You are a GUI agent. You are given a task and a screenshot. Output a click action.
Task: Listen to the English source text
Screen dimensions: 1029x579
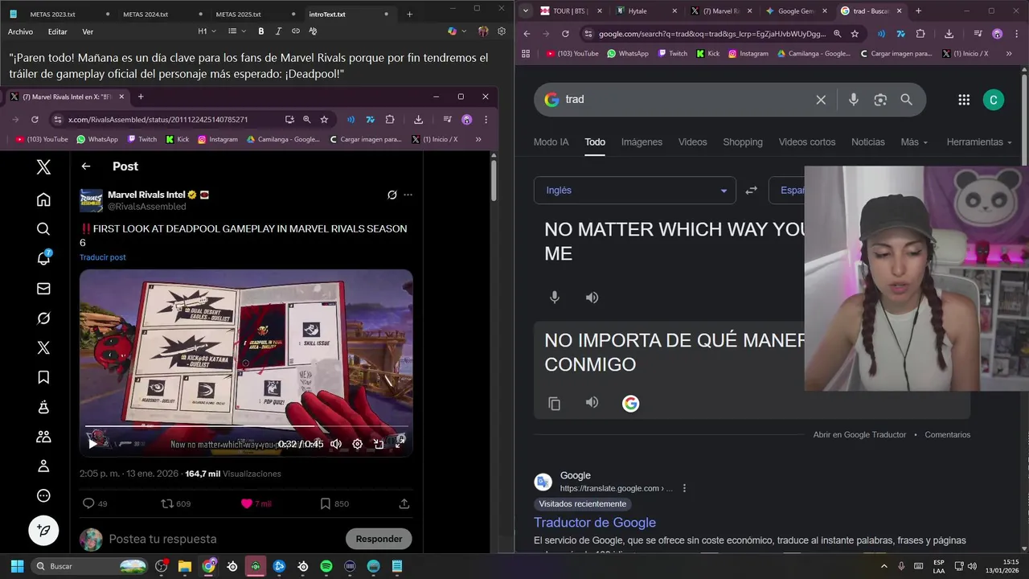(x=592, y=298)
